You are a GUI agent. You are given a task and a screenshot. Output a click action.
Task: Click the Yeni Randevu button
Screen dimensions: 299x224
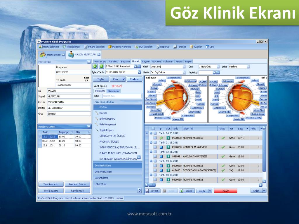tap(51, 184)
